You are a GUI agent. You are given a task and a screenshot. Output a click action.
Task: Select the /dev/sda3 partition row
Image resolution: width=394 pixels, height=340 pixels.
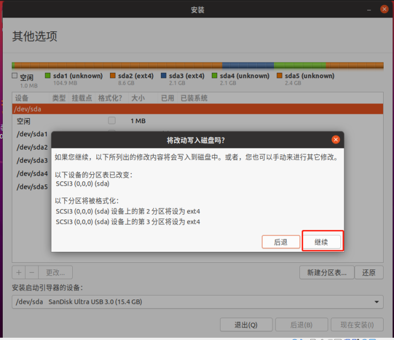click(32, 160)
